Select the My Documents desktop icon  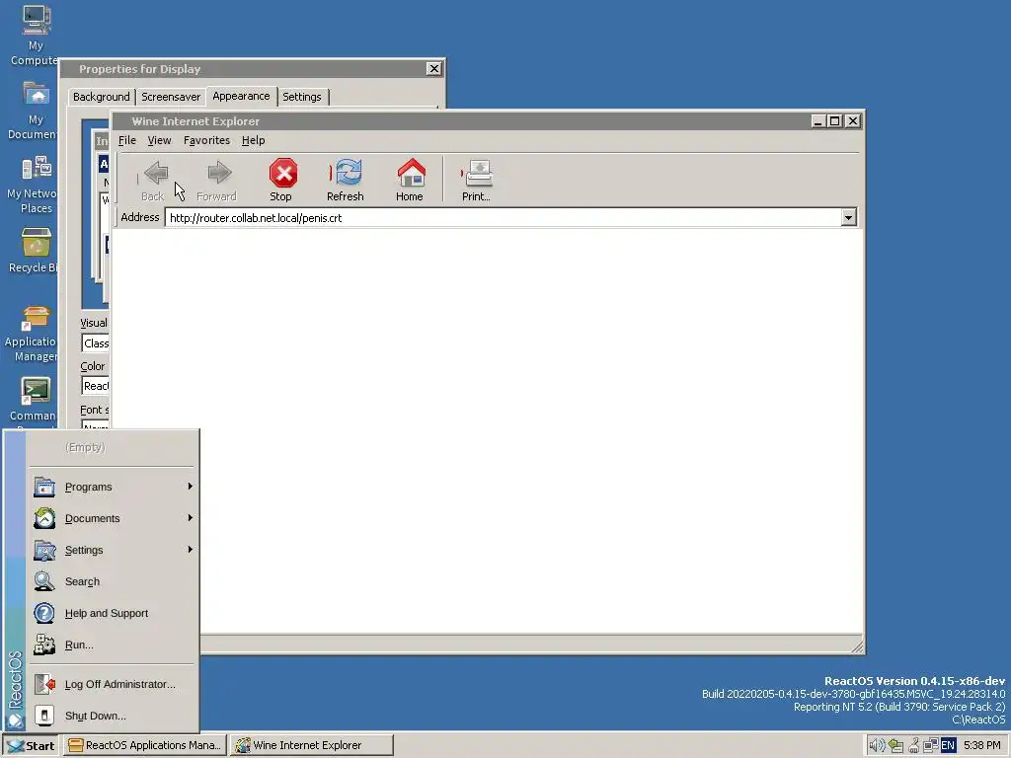pos(33,111)
